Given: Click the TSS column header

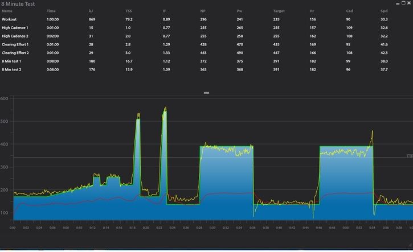Looking at the screenshot, I should [128, 11].
